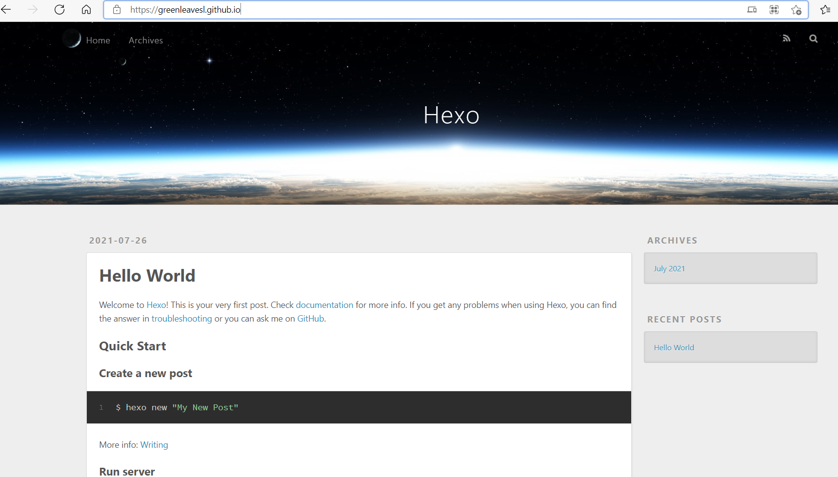Open the immersive reader icon in address bar
Viewport: 838px width, 477px height.
click(752, 9)
